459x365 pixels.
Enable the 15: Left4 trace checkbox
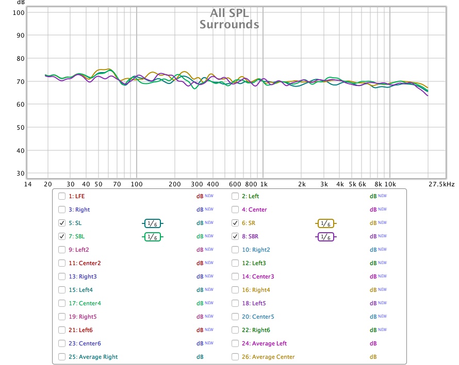click(x=62, y=290)
